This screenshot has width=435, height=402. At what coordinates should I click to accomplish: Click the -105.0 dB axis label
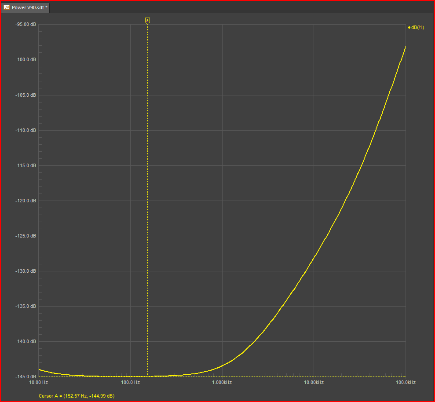[x=26, y=95]
